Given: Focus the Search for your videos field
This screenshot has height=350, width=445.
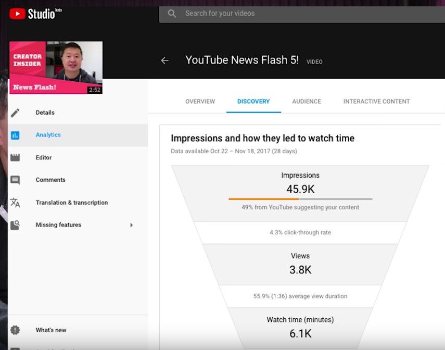Looking at the screenshot, I should tap(302, 14).
